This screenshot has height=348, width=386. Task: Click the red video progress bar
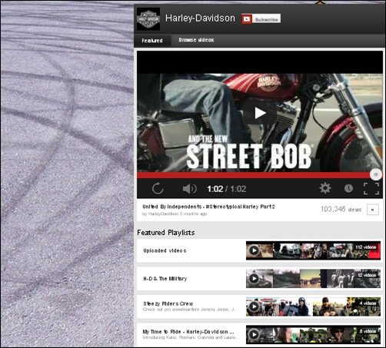coord(253,175)
